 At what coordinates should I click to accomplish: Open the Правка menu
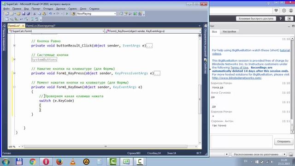pos(17,9)
